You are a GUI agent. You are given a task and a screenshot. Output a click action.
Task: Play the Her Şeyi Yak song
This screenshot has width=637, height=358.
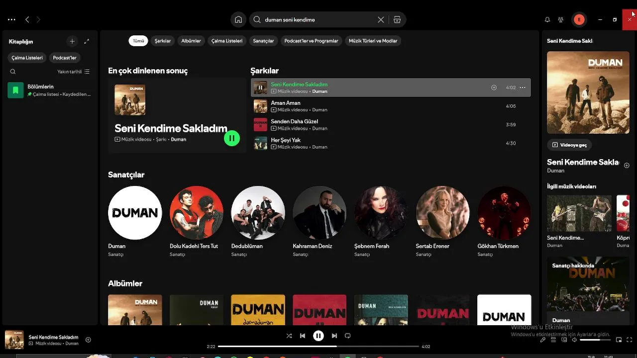click(x=260, y=143)
